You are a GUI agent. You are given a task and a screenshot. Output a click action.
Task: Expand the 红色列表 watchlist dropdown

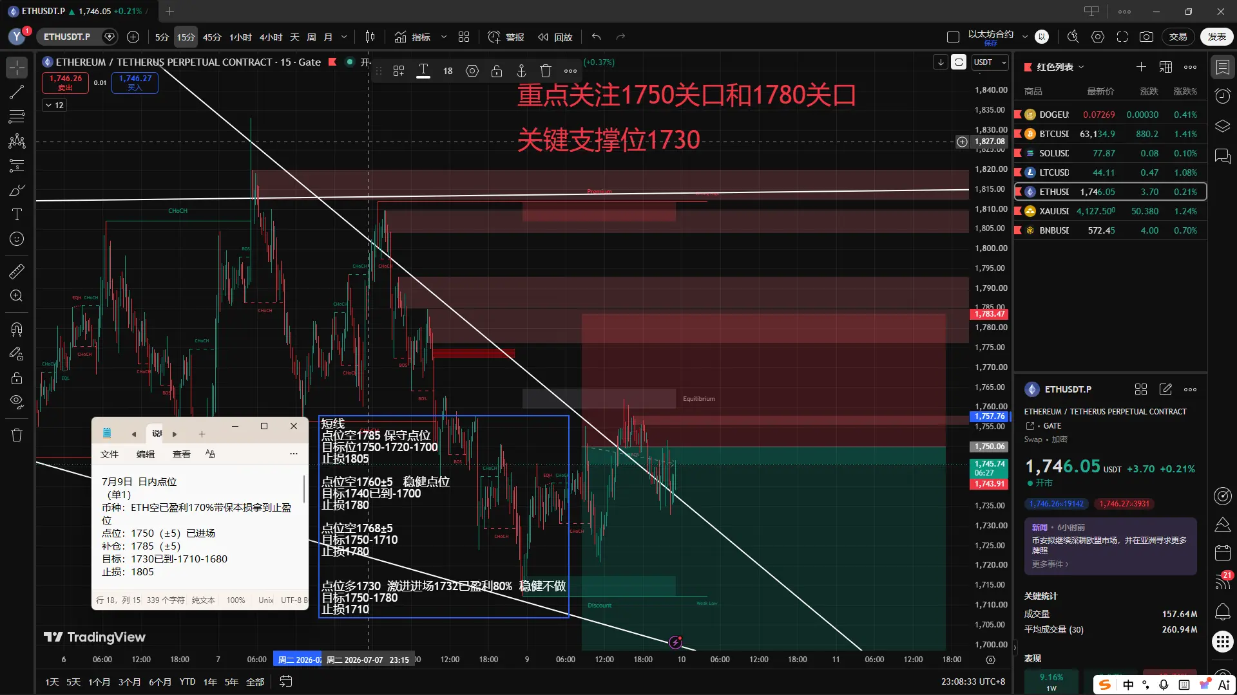(x=1081, y=67)
